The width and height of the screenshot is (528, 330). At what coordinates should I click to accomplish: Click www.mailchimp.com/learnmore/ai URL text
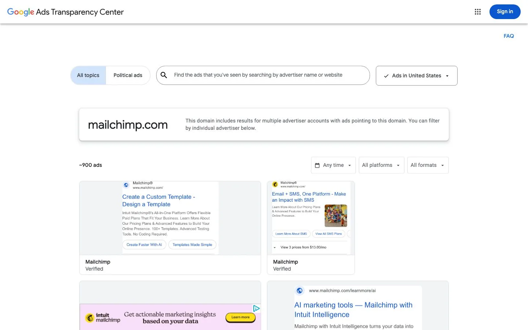pyautogui.click(x=342, y=291)
